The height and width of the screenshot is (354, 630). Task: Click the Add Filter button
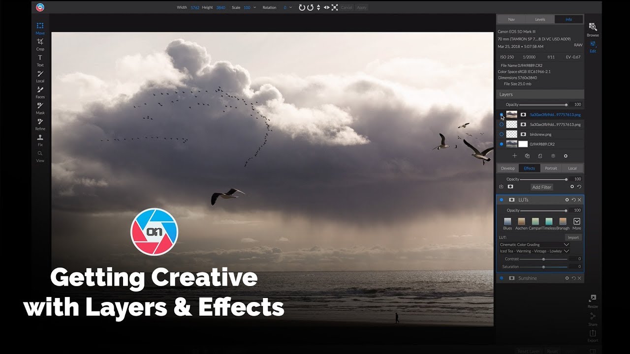tap(542, 187)
